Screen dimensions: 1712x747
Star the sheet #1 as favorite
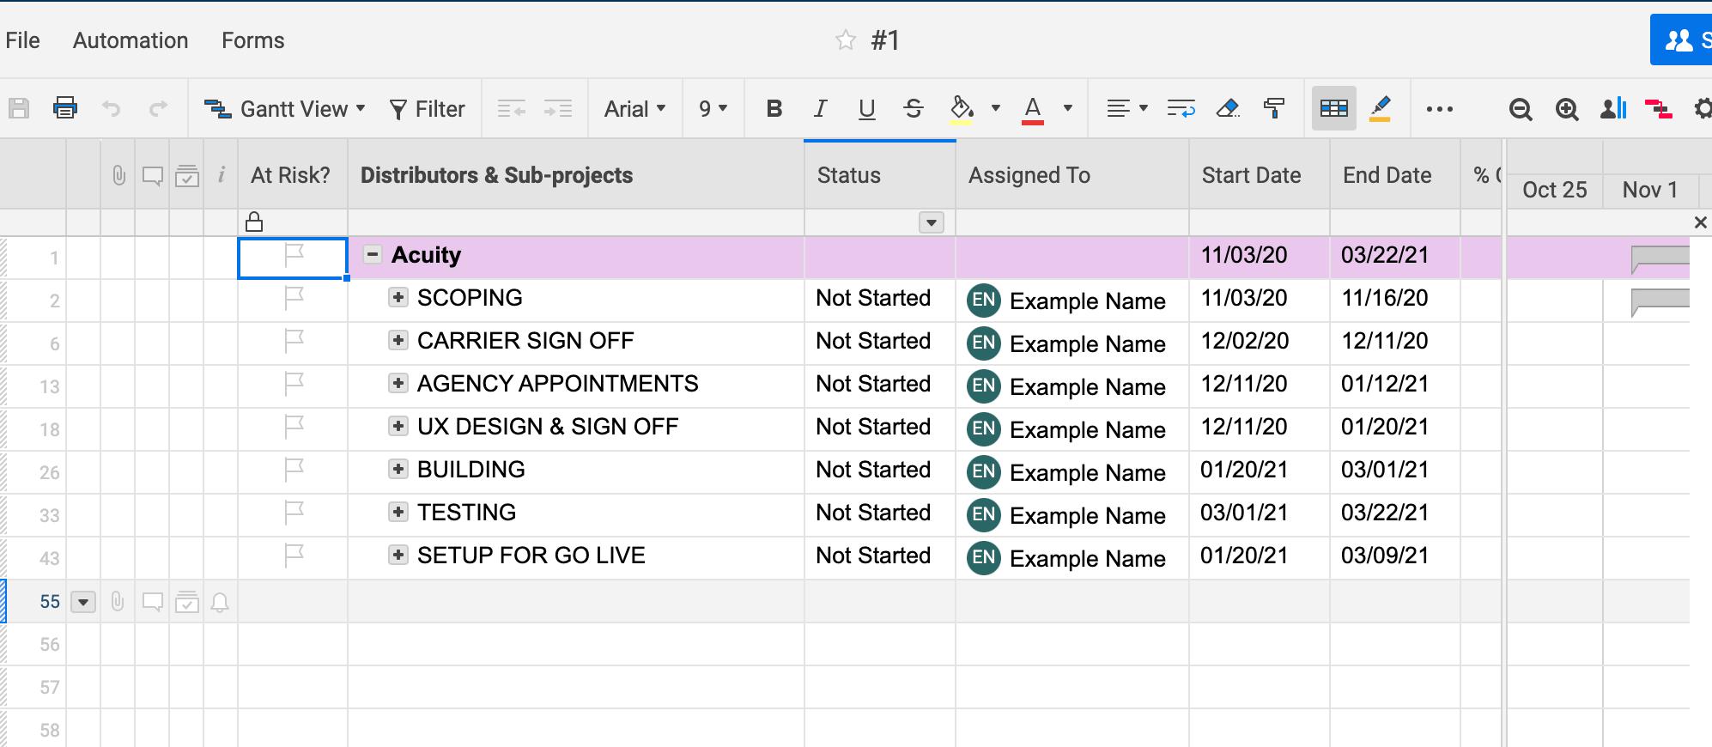pyautogui.click(x=846, y=40)
